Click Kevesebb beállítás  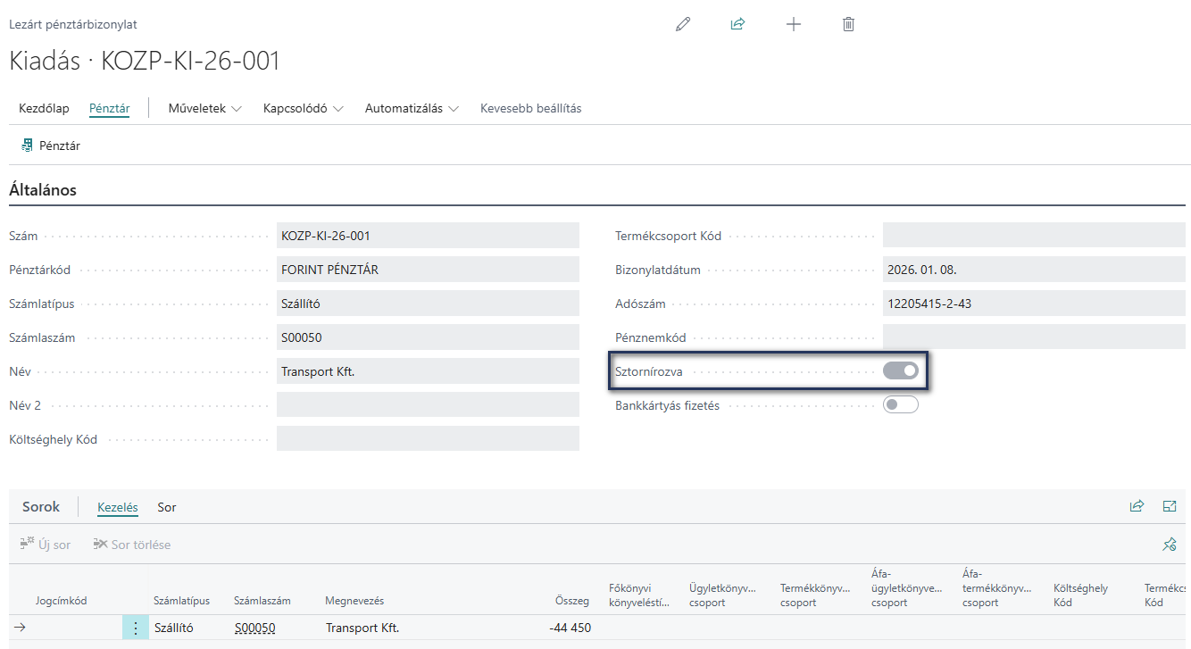coord(530,109)
